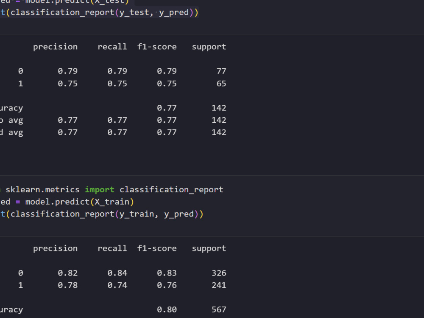The image size is (424, 318).
Task: Click 'recall' header in the train report
Action: point(112,248)
